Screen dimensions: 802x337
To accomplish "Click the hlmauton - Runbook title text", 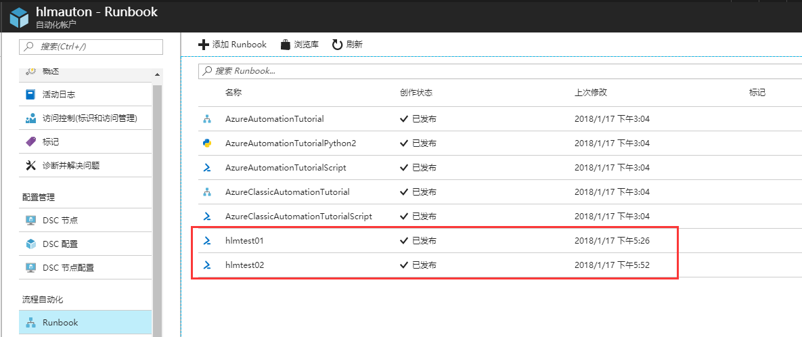I will (x=97, y=12).
